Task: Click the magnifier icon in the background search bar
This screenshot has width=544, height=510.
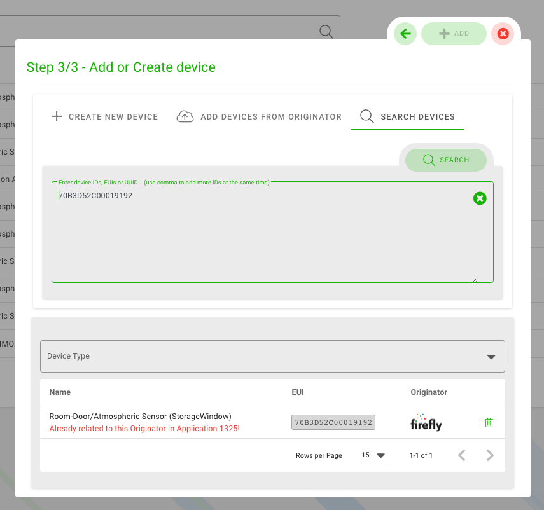Action: pyautogui.click(x=326, y=32)
